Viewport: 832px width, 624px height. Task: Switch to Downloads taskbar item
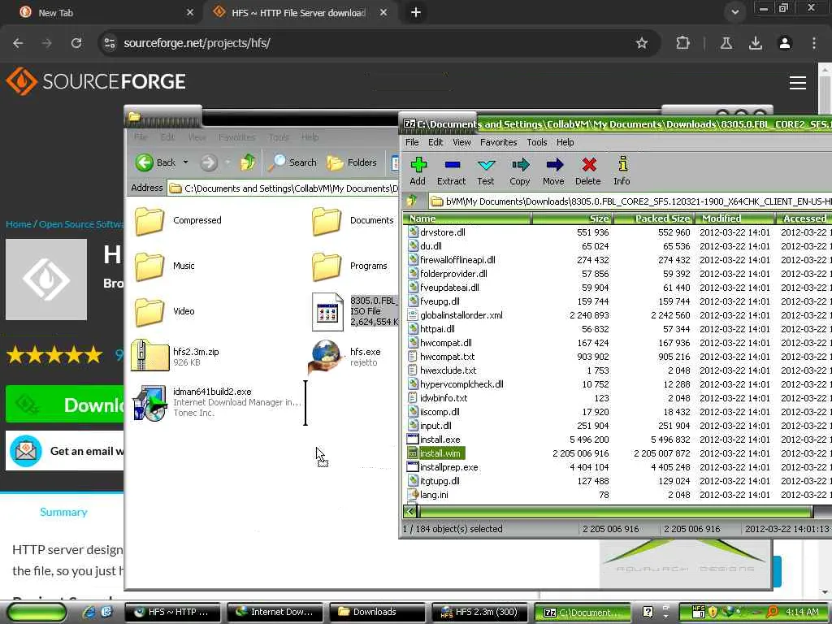[x=376, y=613]
